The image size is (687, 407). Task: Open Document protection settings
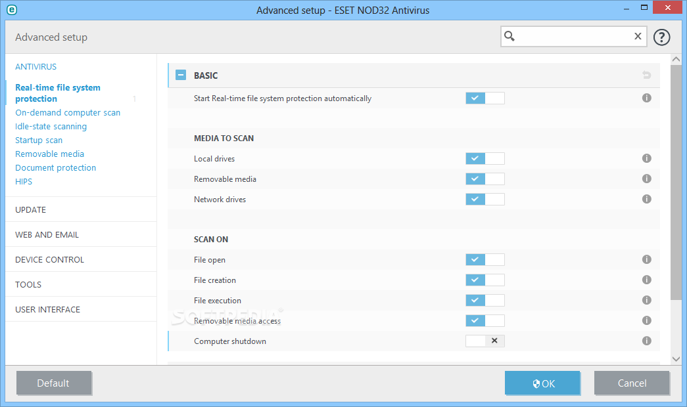click(55, 167)
